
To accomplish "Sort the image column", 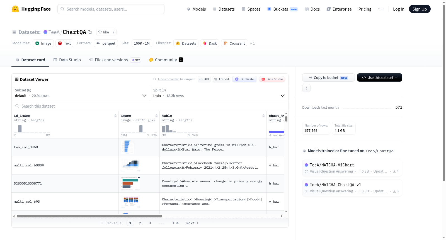I will pyautogui.click(x=156, y=116).
